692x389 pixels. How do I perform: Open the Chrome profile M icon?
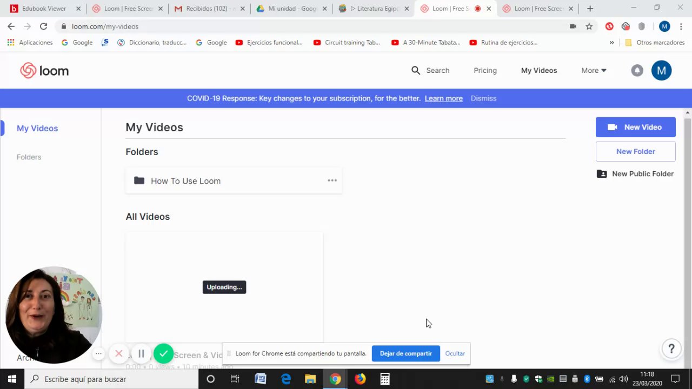[664, 26]
